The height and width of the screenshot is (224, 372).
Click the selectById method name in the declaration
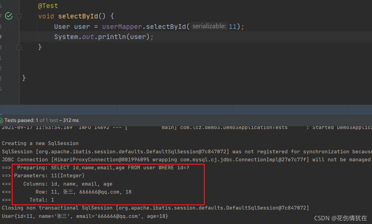tap(78, 16)
